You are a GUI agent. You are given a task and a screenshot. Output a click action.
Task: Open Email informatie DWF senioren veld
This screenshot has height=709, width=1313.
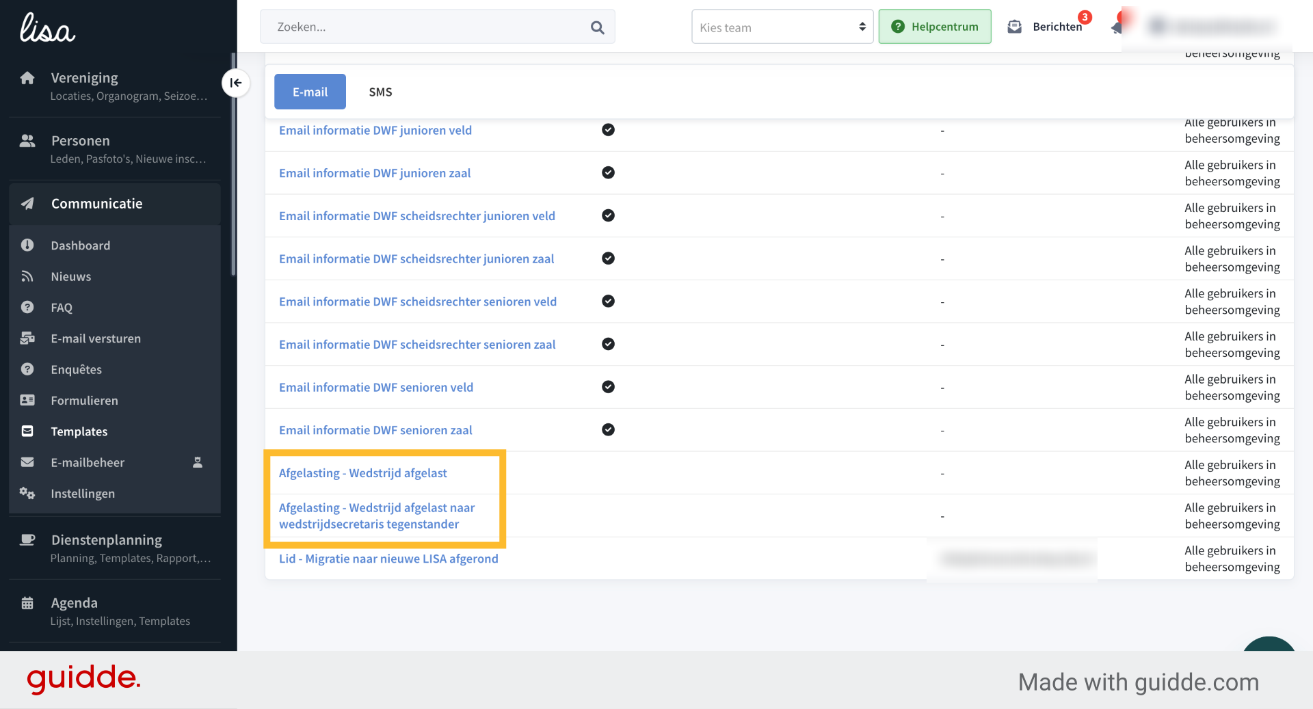click(x=376, y=387)
